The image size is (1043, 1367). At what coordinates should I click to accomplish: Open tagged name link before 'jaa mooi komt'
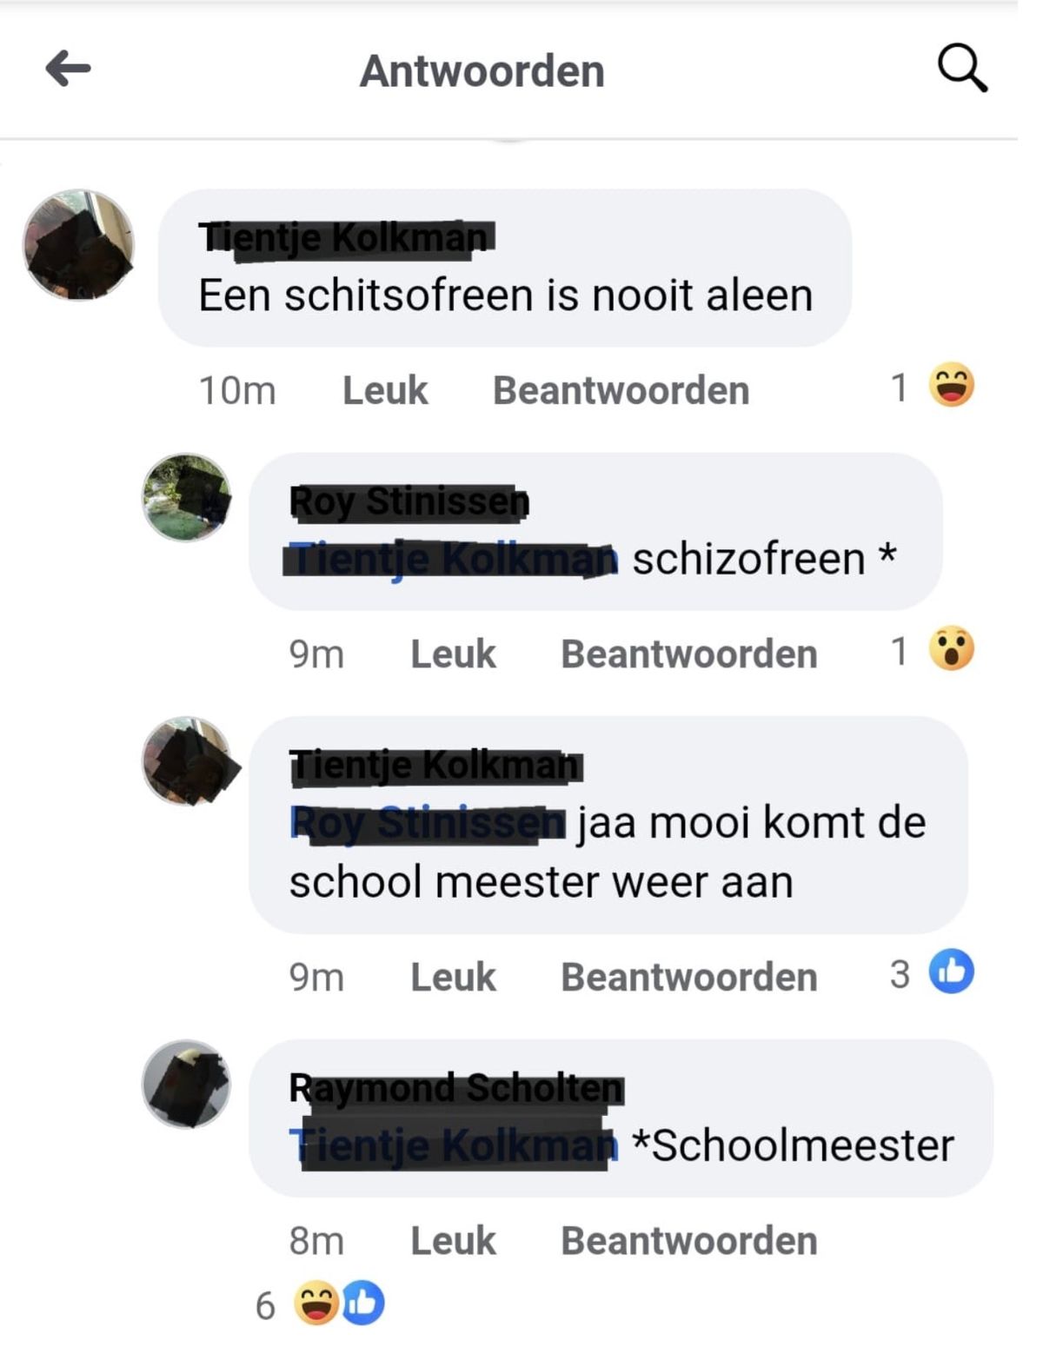(x=428, y=823)
